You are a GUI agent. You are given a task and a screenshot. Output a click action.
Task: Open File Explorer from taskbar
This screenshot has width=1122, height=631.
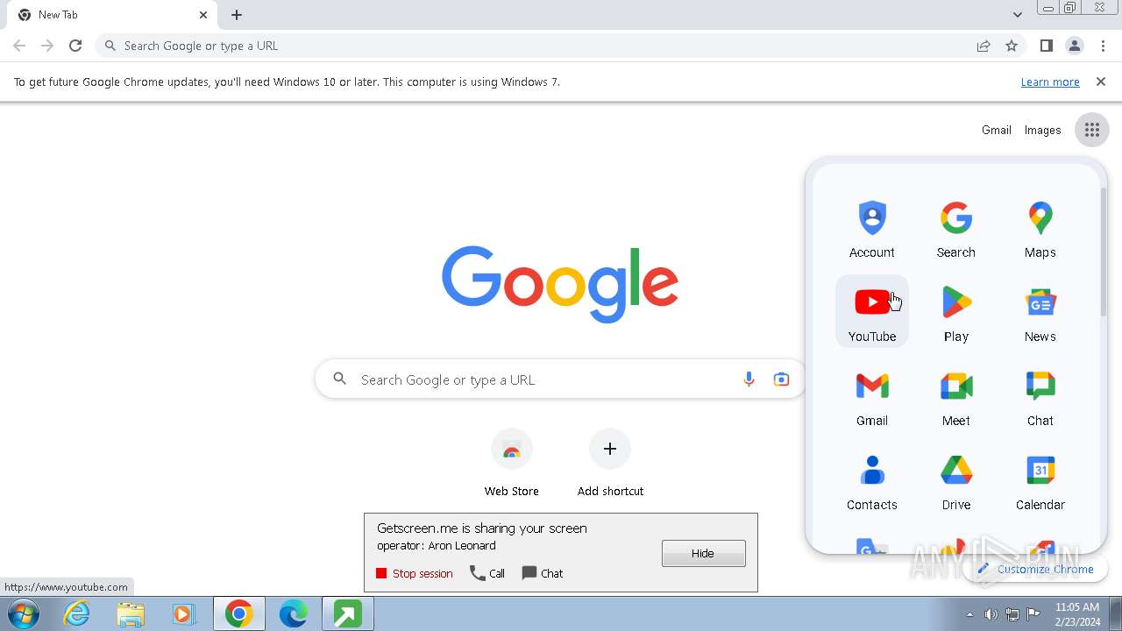point(131,614)
